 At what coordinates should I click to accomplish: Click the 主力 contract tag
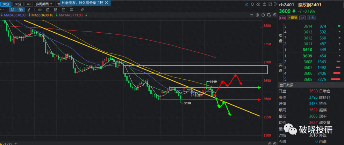311,18
